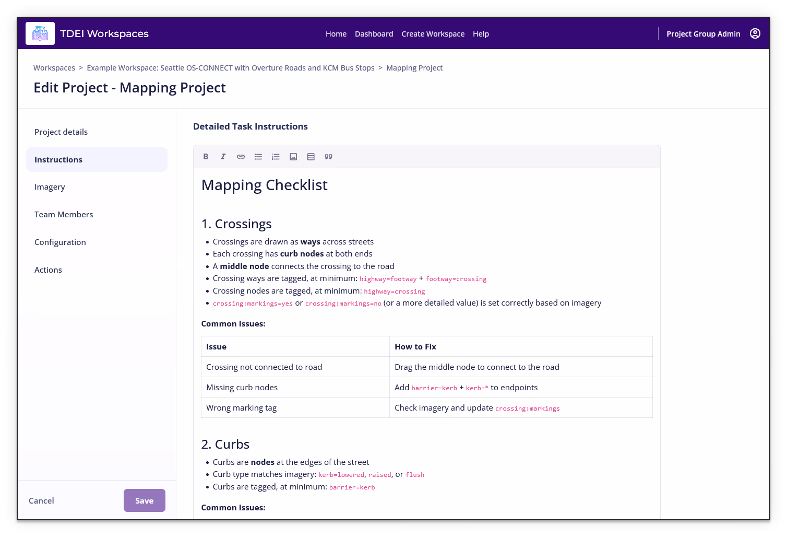
Task: Create a bulleted list in the editor
Action: (258, 157)
